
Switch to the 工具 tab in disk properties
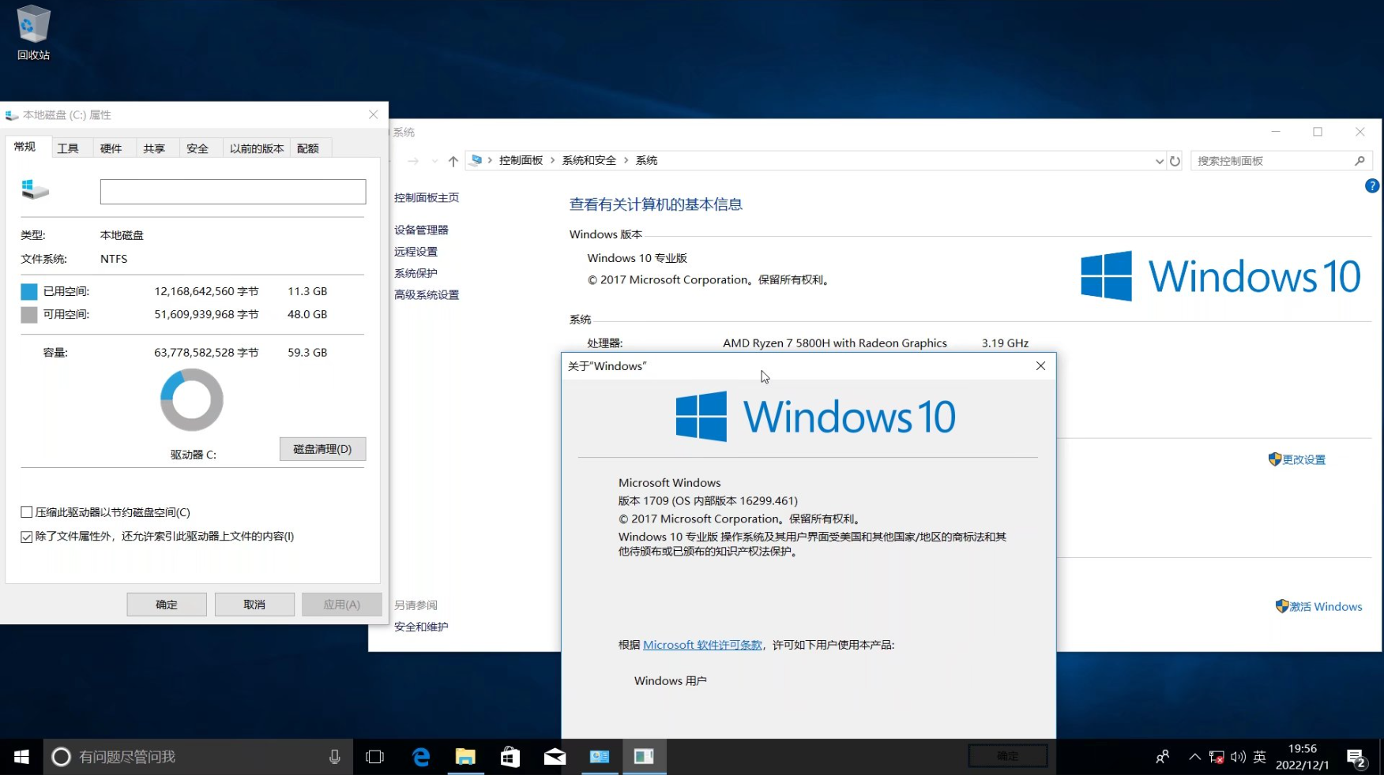coord(69,148)
